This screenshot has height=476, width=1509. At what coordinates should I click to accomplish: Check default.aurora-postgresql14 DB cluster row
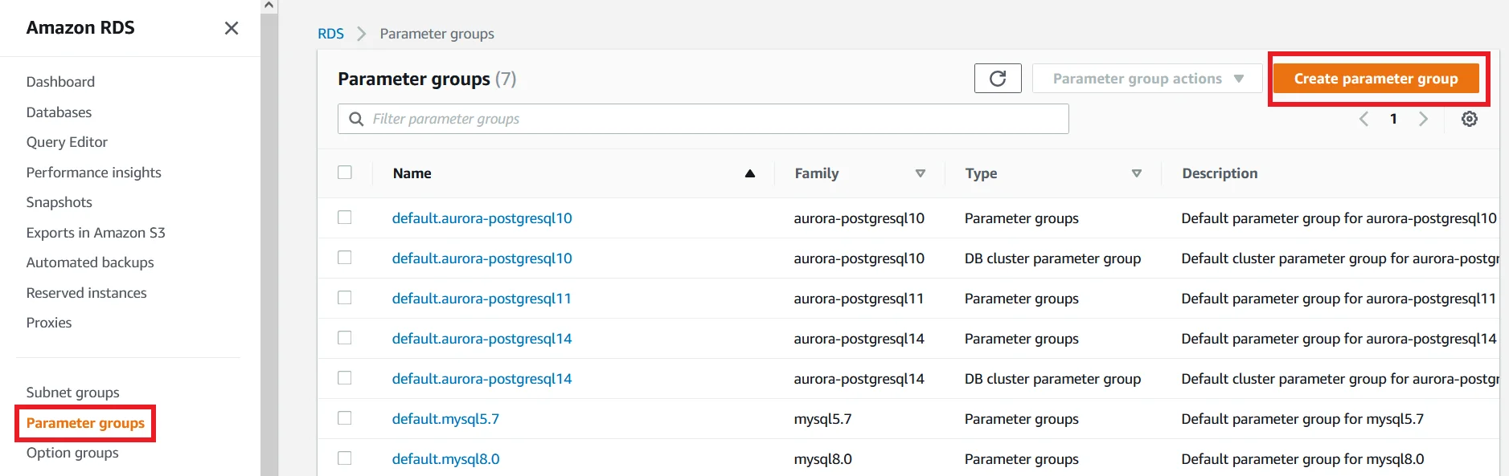pos(345,378)
